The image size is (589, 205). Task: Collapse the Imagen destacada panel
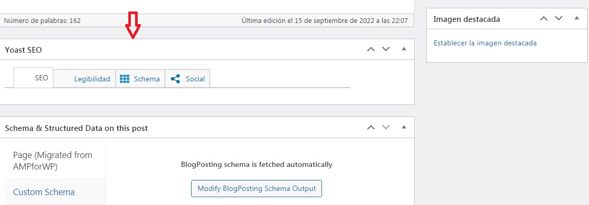(x=577, y=18)
